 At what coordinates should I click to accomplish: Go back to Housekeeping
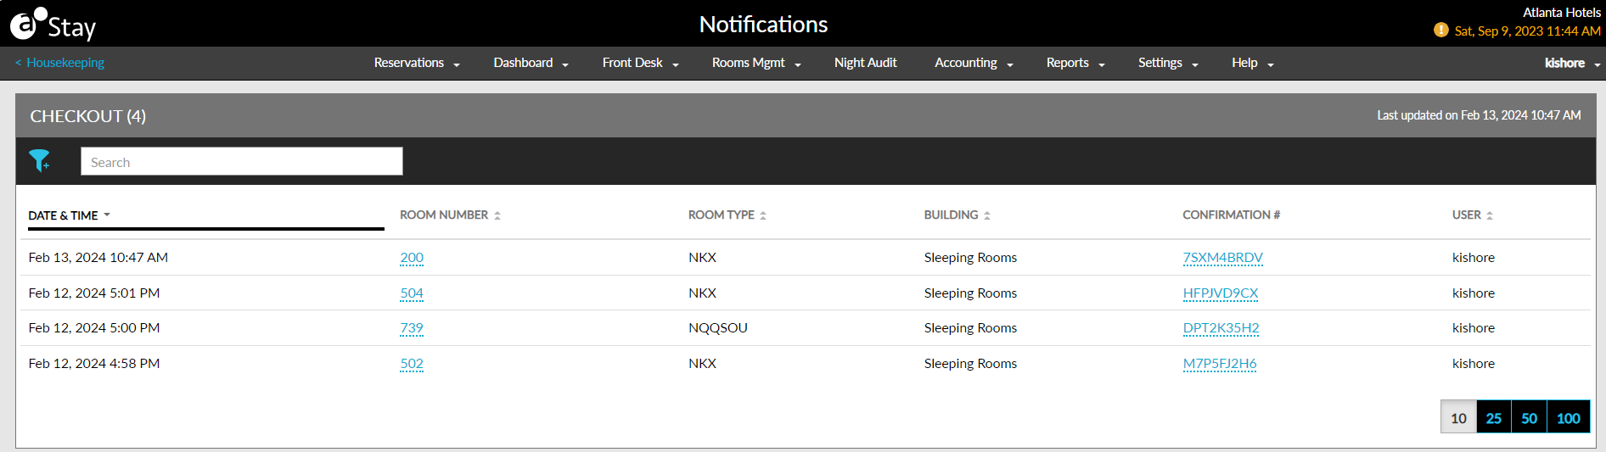pyautogui.click(x=59, y=63)
